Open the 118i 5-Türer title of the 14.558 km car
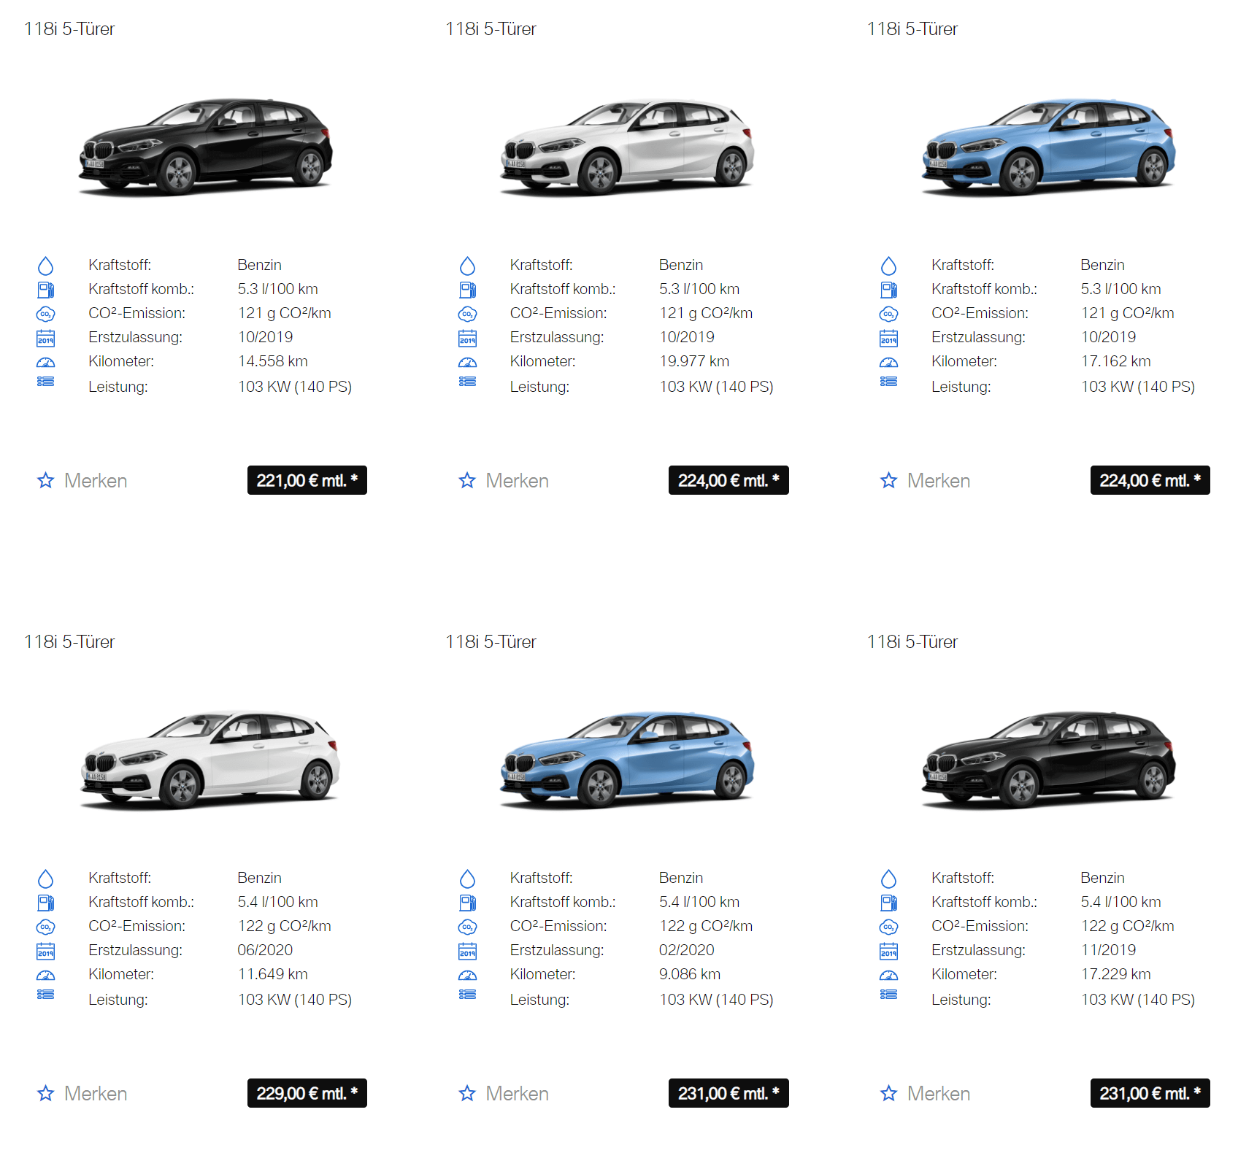The width and height of the screenshot is (1257, 1150). coord(69,29)
